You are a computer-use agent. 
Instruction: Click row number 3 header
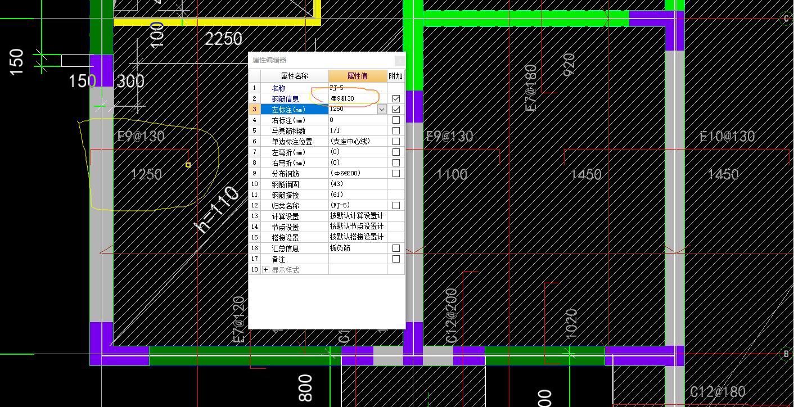(x=255, y=109)
